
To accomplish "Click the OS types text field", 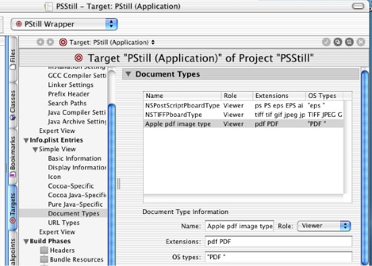I will pyautogui.click(x=279, y=257).
